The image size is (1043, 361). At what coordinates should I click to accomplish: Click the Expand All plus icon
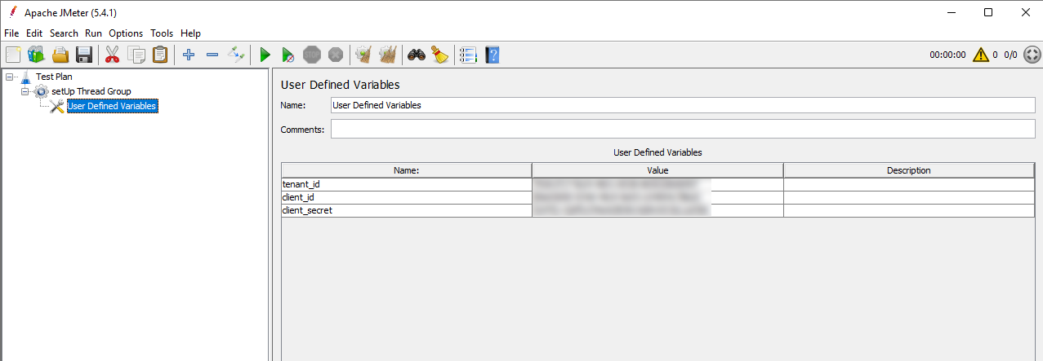point(189,55)
